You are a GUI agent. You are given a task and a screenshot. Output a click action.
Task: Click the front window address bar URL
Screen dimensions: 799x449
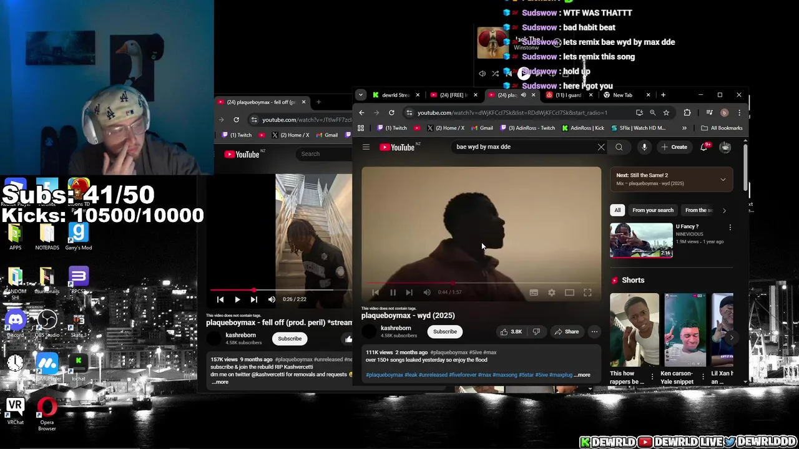(x=512, y=113)
